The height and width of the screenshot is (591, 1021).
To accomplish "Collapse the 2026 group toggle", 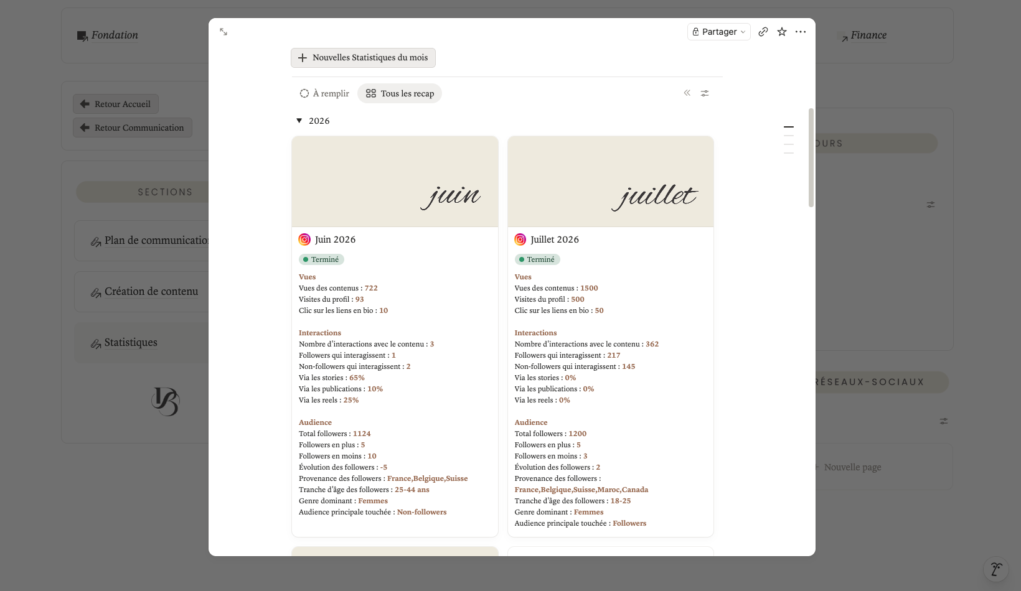I will click(299, 121).
